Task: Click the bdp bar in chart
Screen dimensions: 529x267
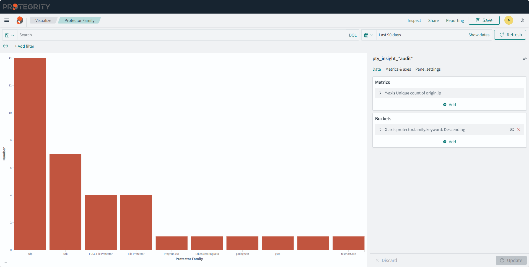Action: click(x=30, y=154)
